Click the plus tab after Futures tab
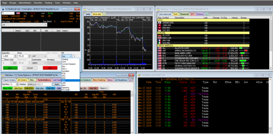 tap(207, 14)
